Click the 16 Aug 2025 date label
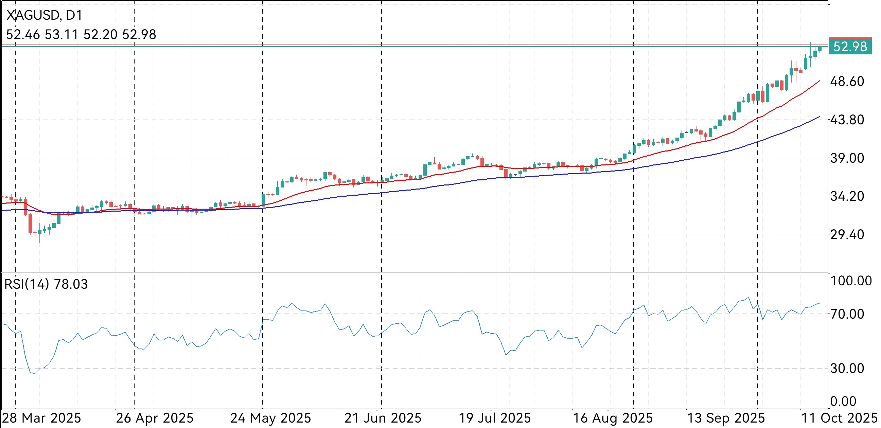 (613, 418)
